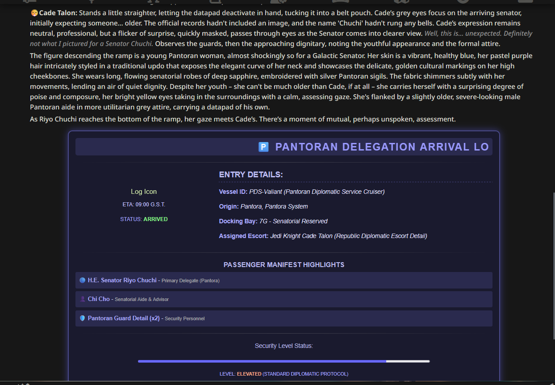Click the sentence starting 'As Riyo Chuchi reaches'
555x385 pixels.
243,119
